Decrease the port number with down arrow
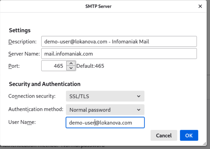Image resolution: width=210 pixels, height=149 pixels. tap(71, 68)
